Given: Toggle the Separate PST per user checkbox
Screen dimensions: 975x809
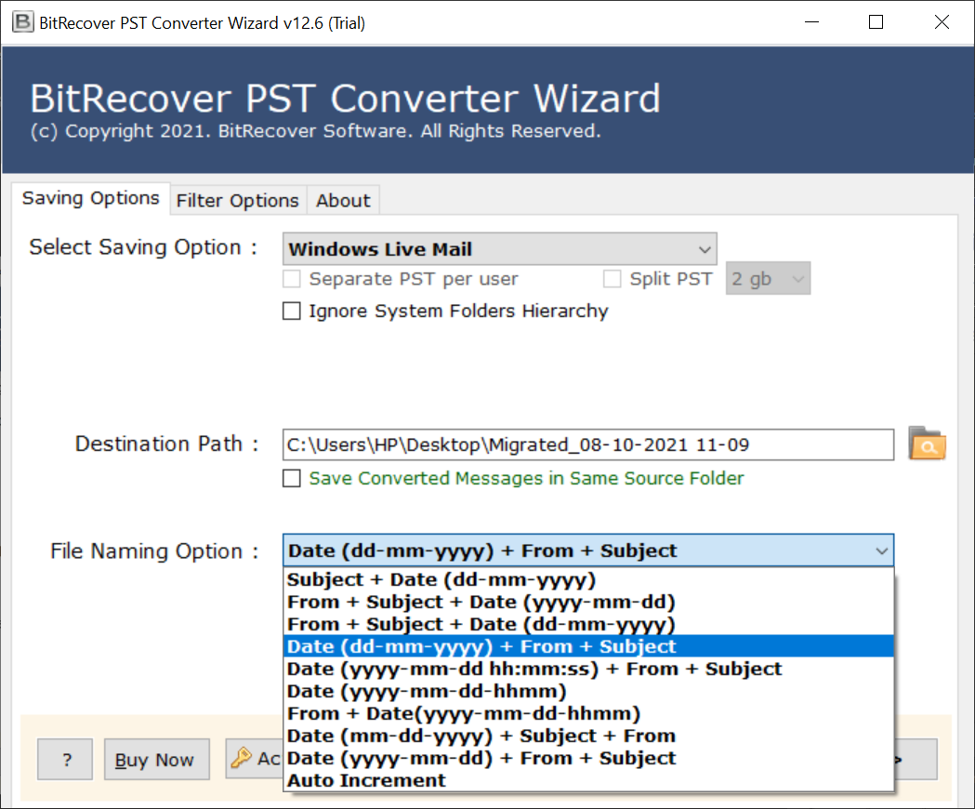Looking at the screenshot, I should (x=292, y=279).
